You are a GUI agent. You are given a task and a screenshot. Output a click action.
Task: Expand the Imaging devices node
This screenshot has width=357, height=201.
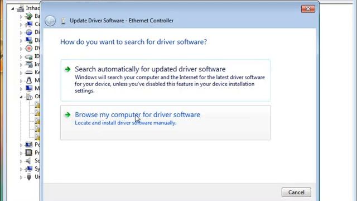[x=21, y=65]
